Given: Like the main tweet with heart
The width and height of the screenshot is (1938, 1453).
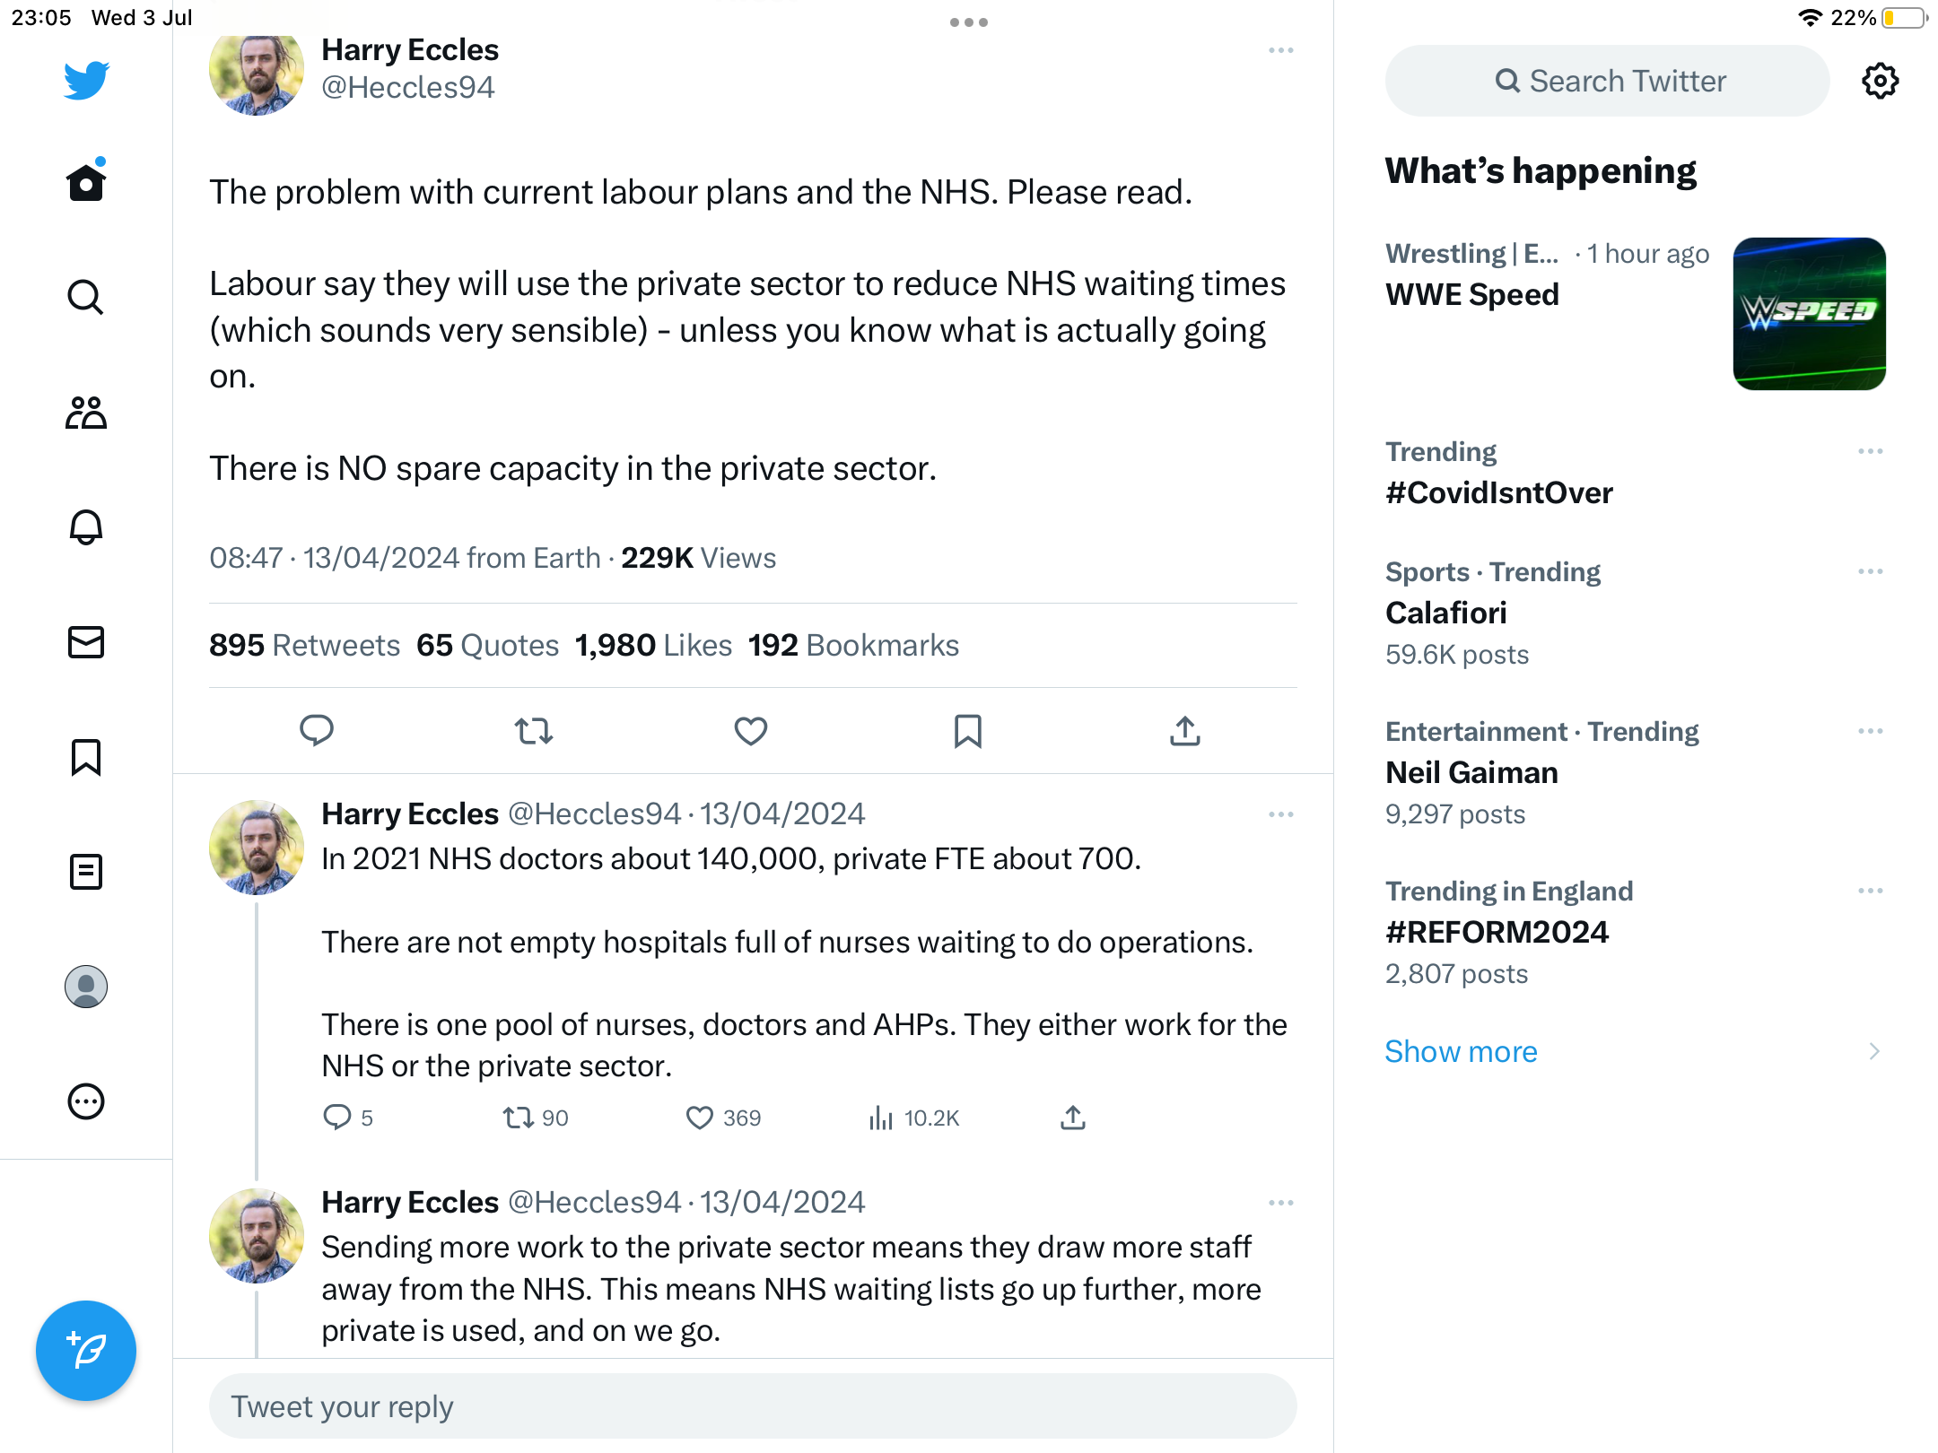Looking at the screenshot, I should pyautogui.click(x=751, y=731).
